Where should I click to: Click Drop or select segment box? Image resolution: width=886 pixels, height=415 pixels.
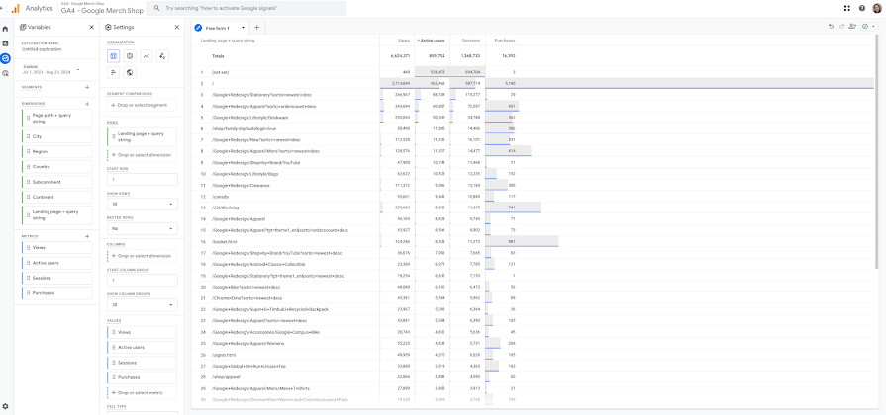(142, 105)
